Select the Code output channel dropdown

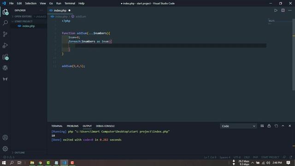pos(238,126)
